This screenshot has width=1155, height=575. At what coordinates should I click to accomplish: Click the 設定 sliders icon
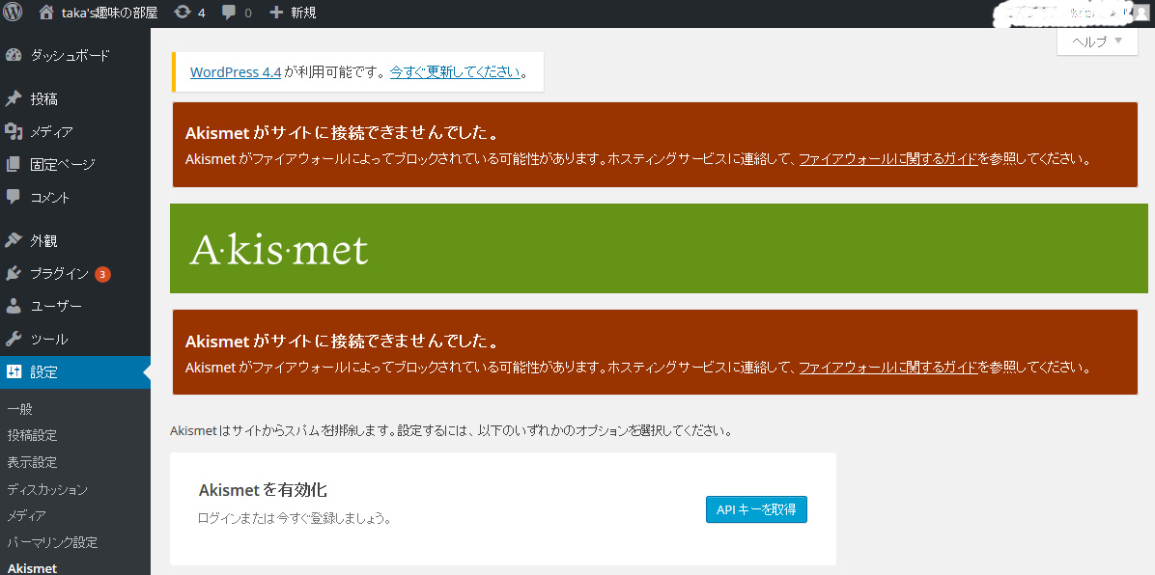pyautogui.click(x=14, y=371)
